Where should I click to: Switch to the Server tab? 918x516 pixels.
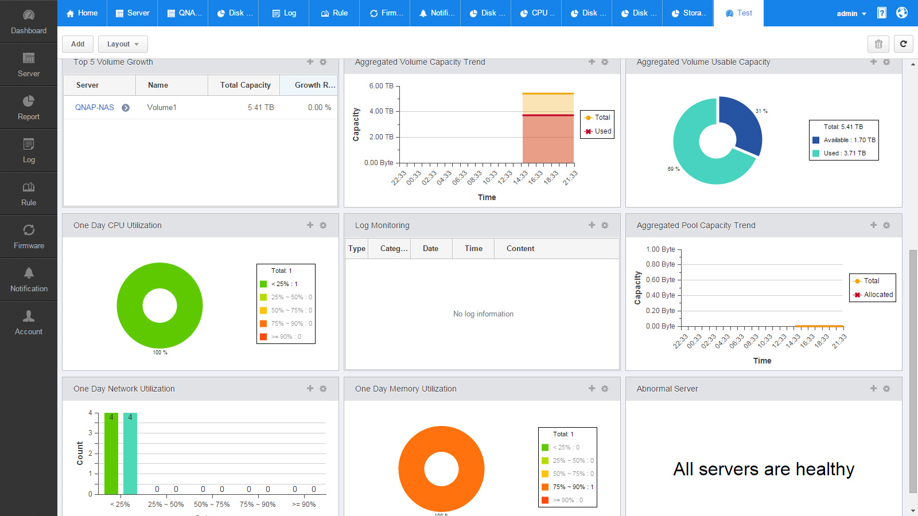[x=133, y=13]
